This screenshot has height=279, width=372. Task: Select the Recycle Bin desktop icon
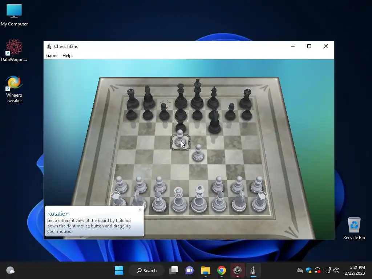[354, 229]
